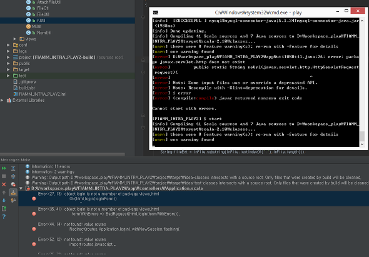This screenshot has height=257, width=369.
Task: Select 'Information: 11 errors' message row
Action: coord(51,166)
